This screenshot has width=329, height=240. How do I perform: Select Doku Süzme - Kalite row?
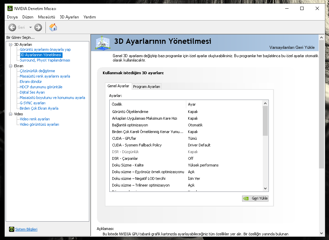[186, 165]
